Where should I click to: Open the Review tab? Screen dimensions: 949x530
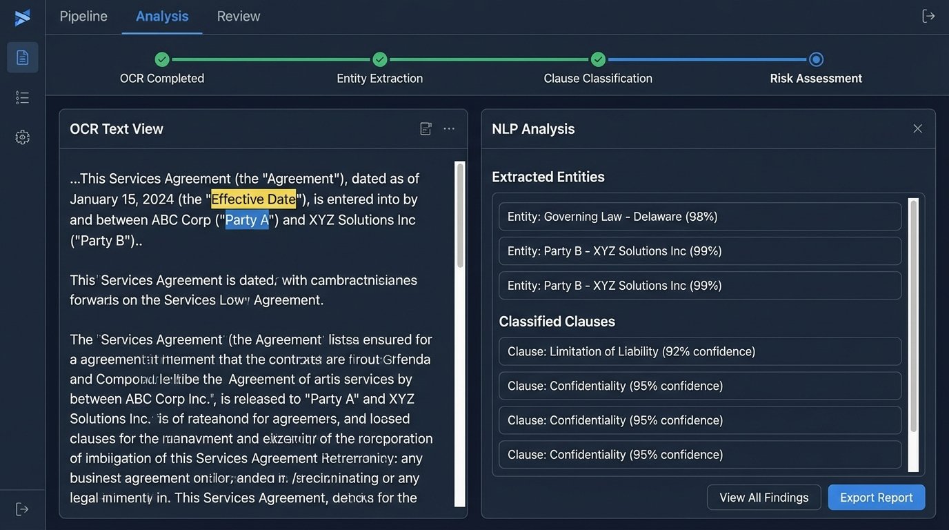pyautogui.click(x=238, y=16)
